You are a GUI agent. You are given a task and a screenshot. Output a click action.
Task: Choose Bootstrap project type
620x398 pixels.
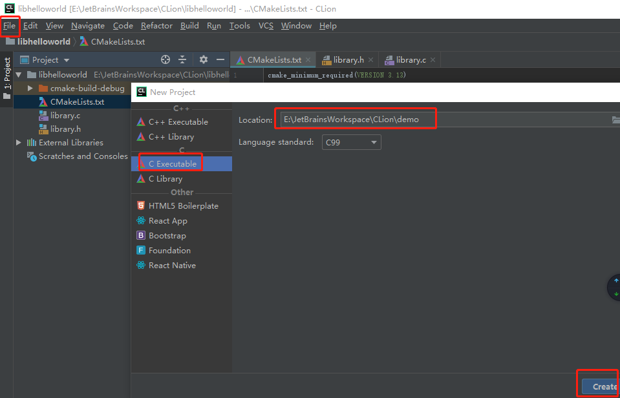(x=182, y=236)
